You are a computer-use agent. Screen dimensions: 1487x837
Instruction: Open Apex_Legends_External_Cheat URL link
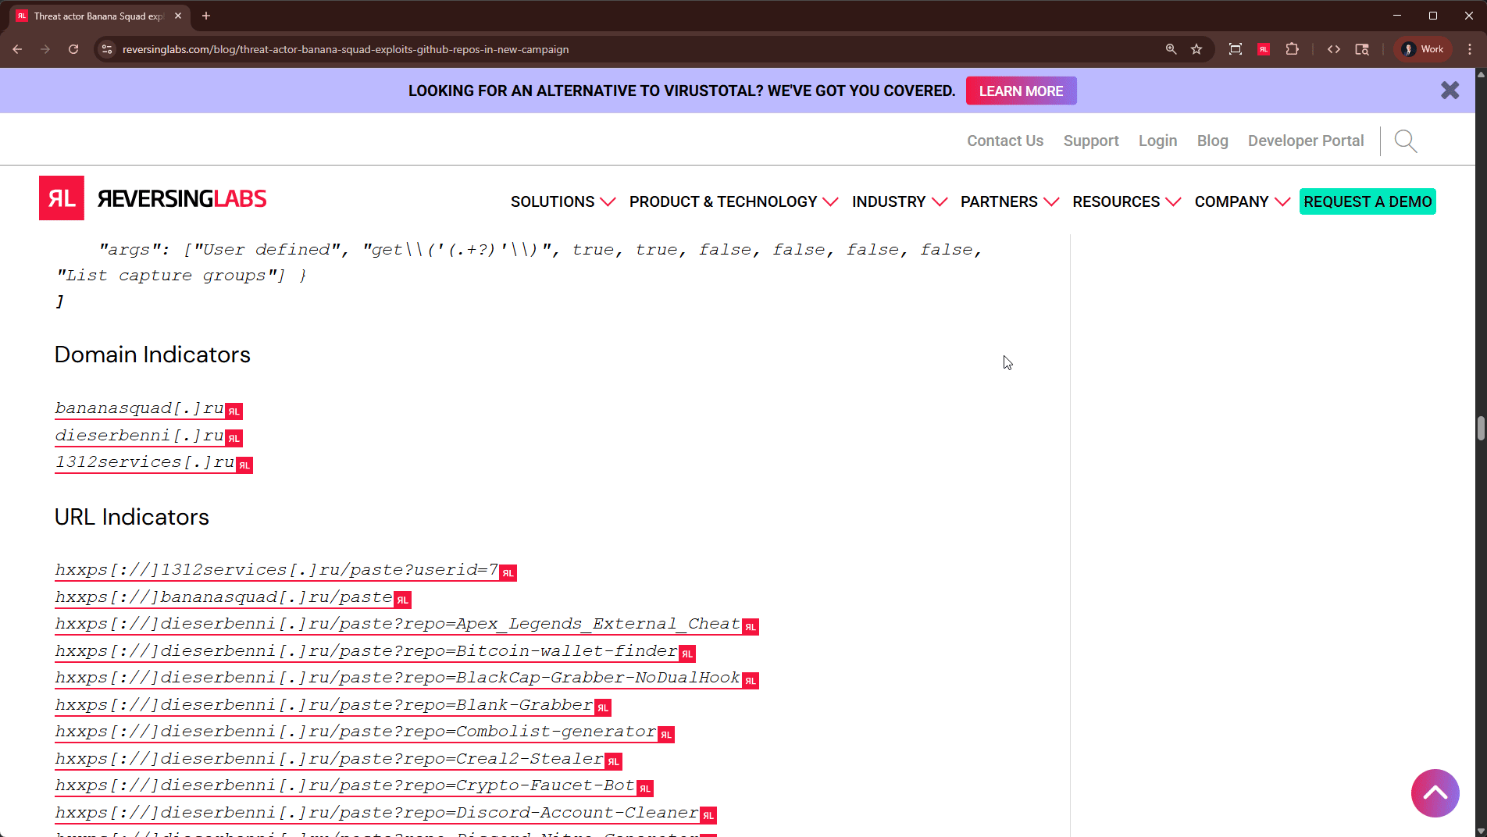[398, 624]
